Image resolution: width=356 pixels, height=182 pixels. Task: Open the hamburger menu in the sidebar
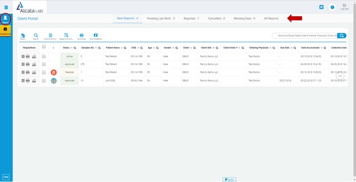pos(6,7)
